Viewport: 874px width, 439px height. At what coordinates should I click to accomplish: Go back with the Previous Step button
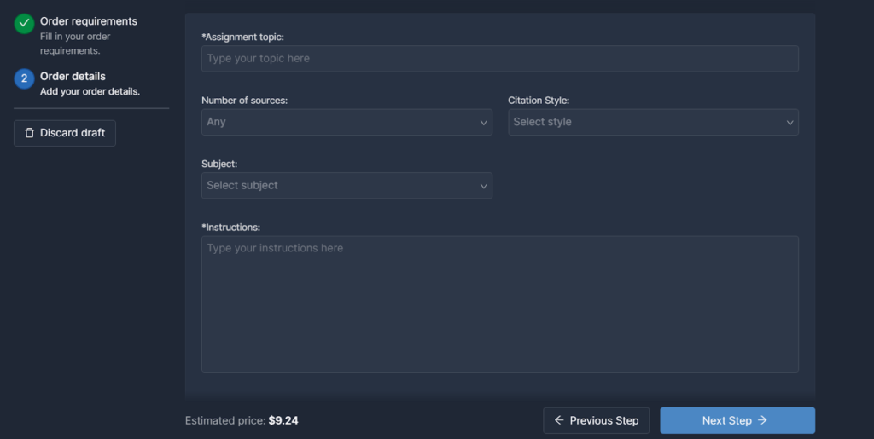597,420
